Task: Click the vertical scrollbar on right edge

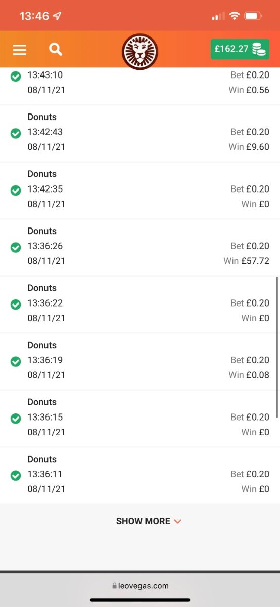Action: pos(277,347)
